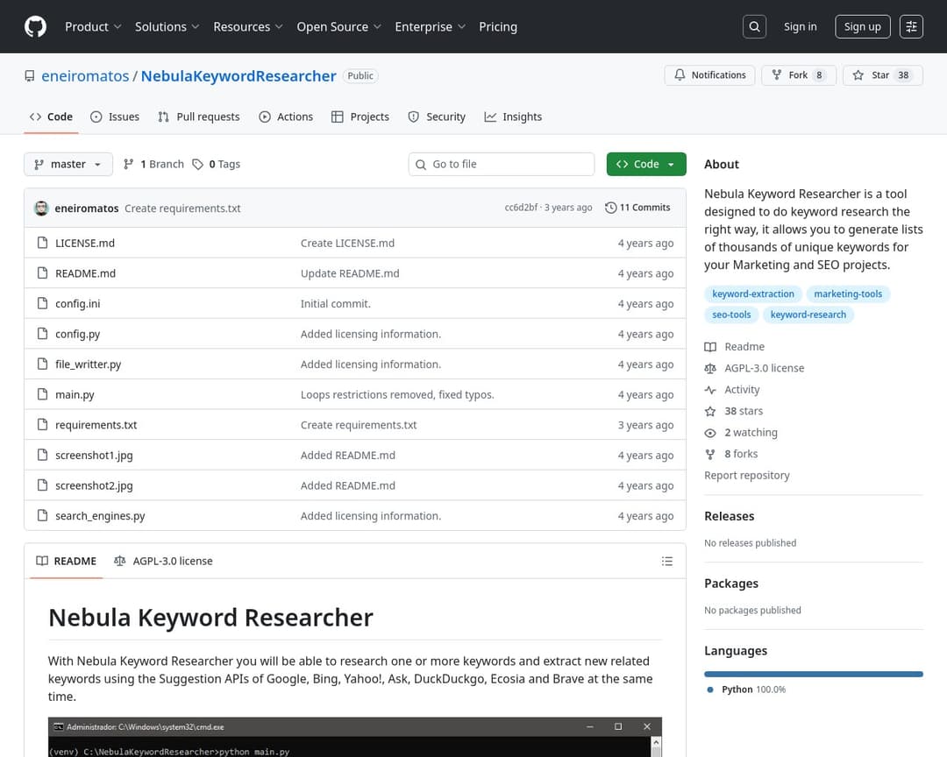Open the README outline list icon
This screenshot has height=757, width=947.
point(666,561)
